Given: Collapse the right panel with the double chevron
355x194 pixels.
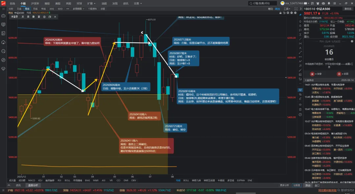Looking at the screenshot, I should click(x=301, y=9).
